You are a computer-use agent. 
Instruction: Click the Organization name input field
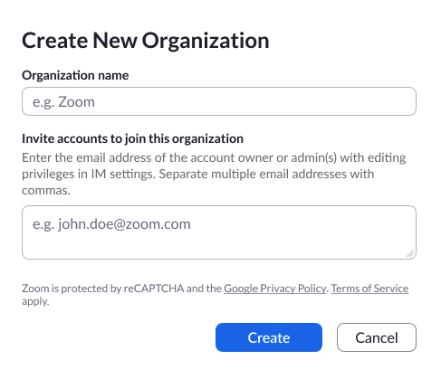pyautogui.click(x=219, y=101)
